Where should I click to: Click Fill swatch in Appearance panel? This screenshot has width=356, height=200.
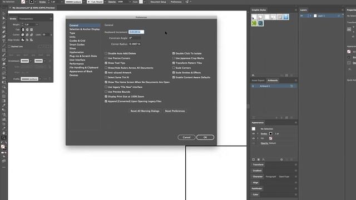pos(271,138)
